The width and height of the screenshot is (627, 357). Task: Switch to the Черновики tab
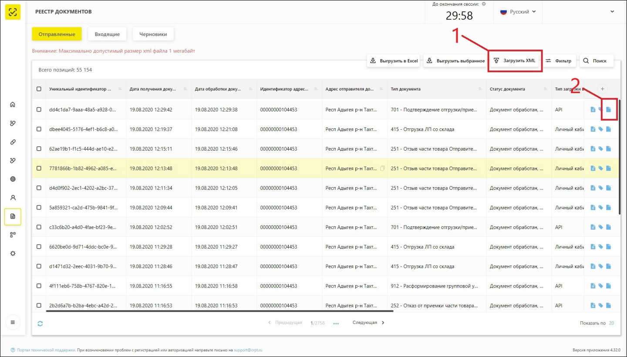(153, 34)
